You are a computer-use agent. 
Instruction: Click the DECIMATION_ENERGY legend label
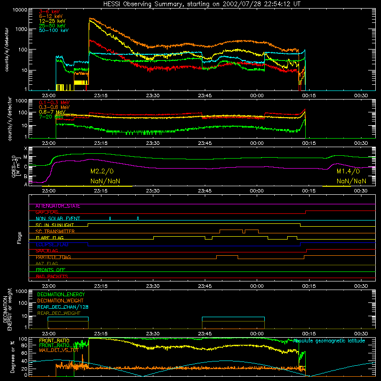point(61,294)
